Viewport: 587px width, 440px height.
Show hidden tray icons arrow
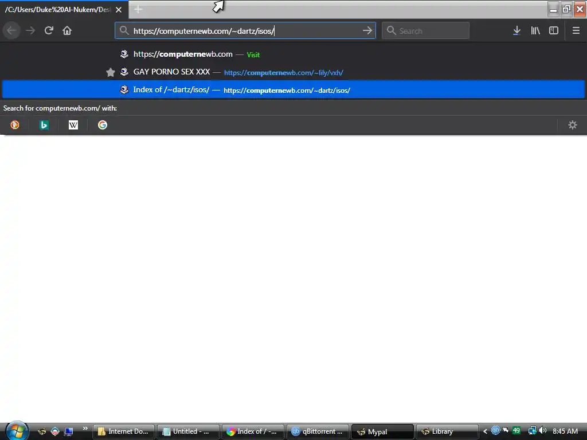coord(485,431)
